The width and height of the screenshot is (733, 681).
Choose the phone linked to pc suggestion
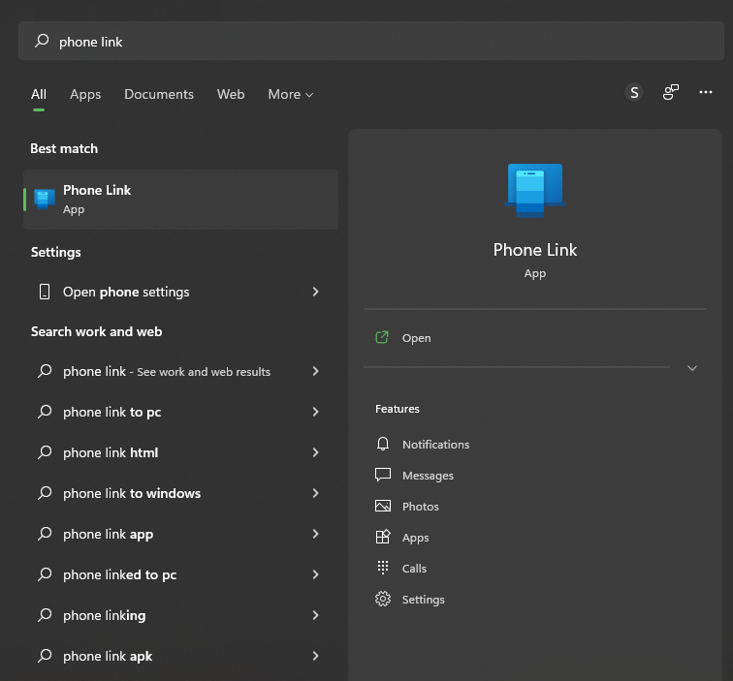point(180,574)
